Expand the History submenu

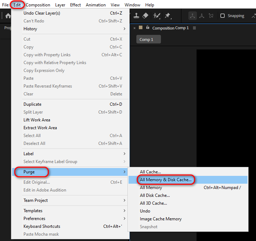click(x=70, y=29)
